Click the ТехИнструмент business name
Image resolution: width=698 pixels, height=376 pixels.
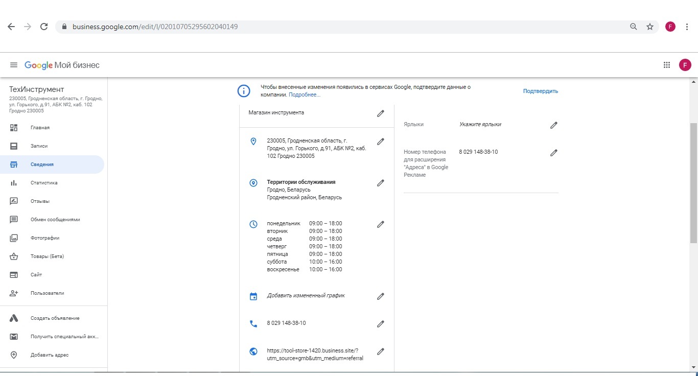[37, 89]
